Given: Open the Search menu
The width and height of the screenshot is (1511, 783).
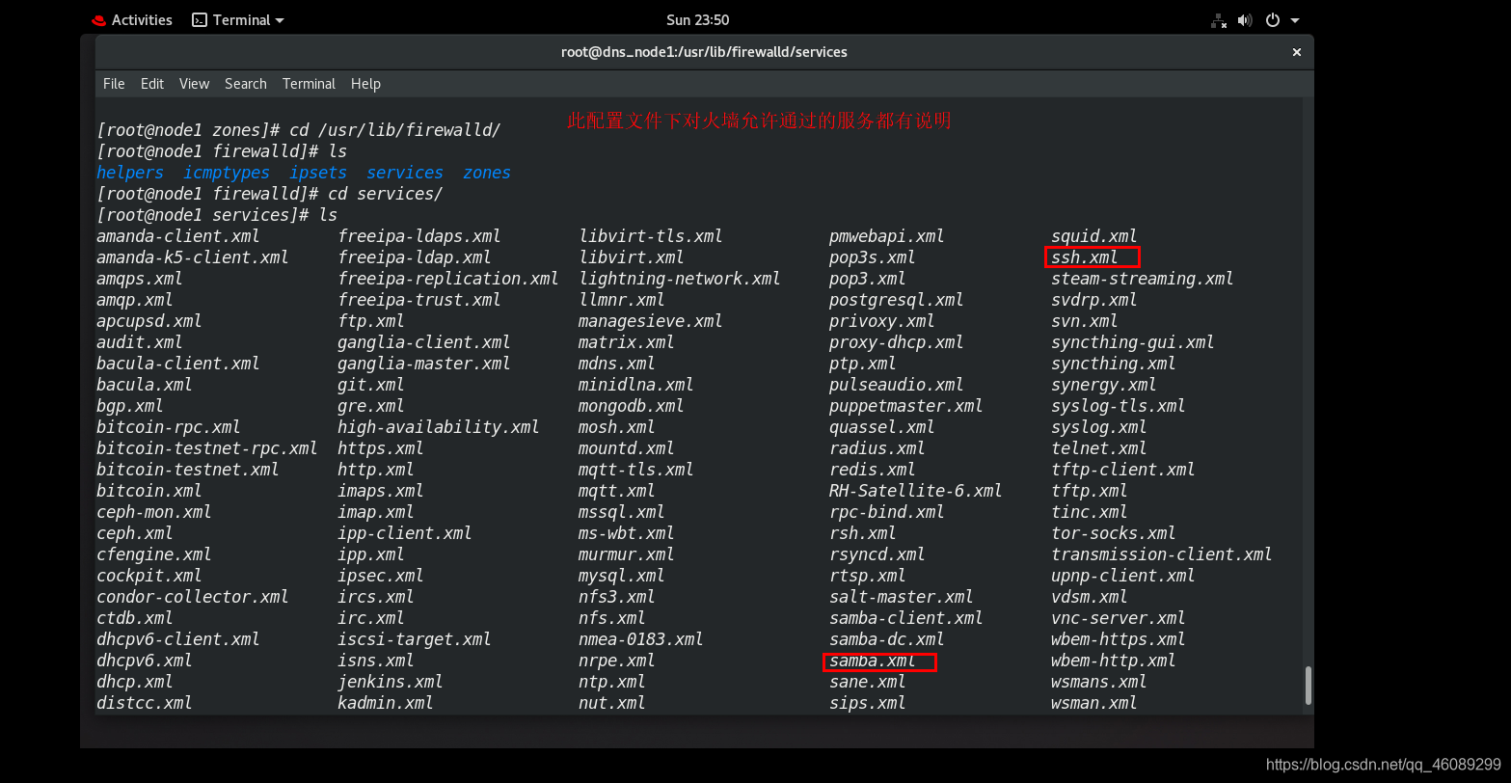Looking at the screenshot, I should point(246,84).
